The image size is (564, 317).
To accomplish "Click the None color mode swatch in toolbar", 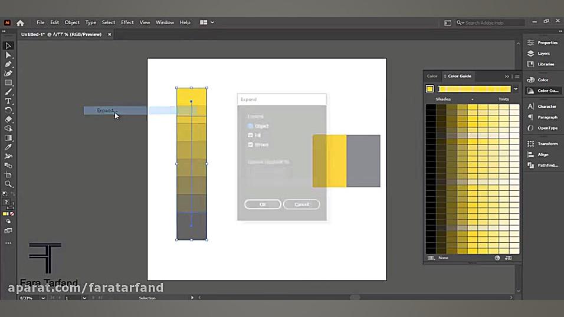I will (12, 214).
